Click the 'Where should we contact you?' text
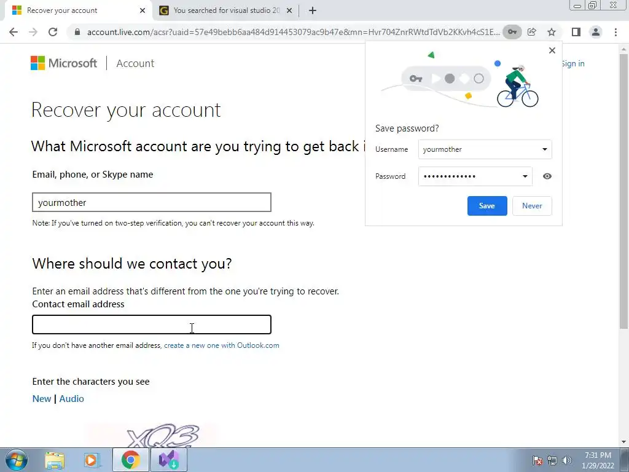The width and height of the screenshot is (629, 472). click(132, 264)
